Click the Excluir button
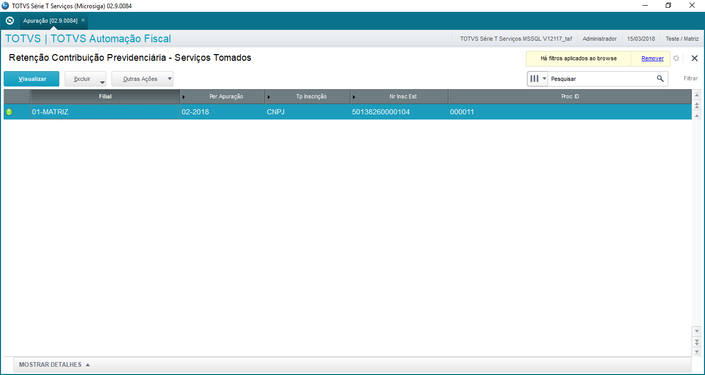 tap(82, 79)
